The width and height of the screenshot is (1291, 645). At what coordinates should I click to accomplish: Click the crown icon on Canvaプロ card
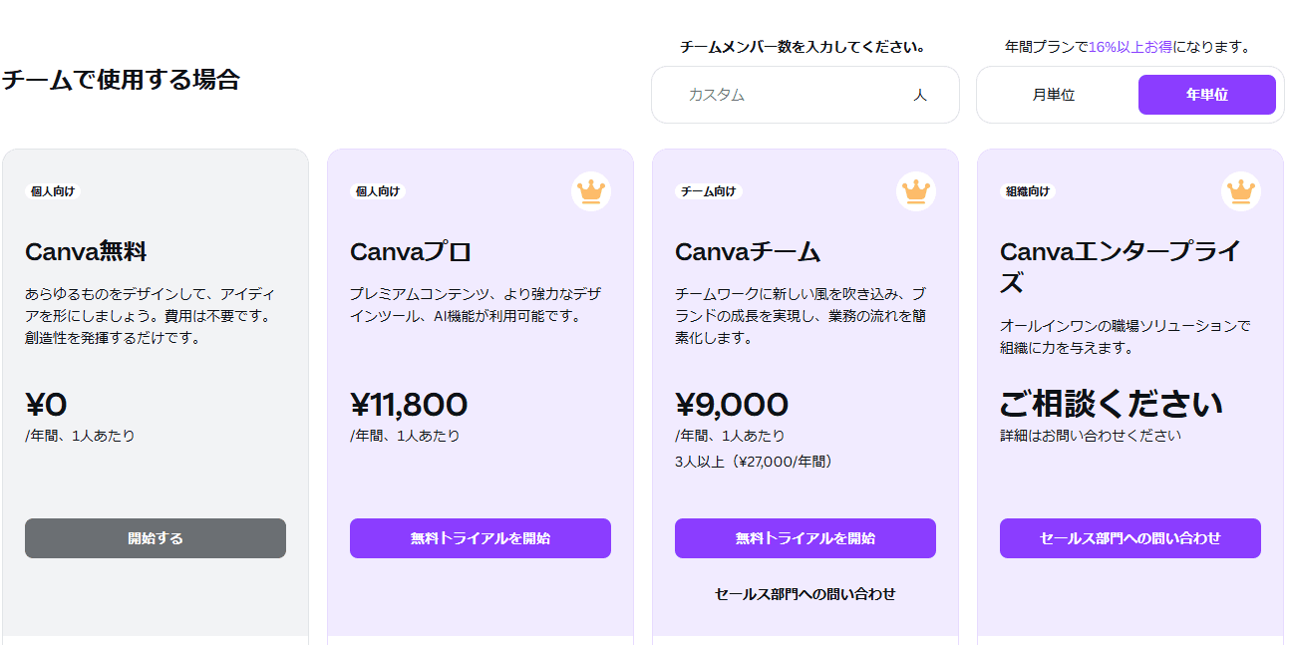click(x=591, y=190)
